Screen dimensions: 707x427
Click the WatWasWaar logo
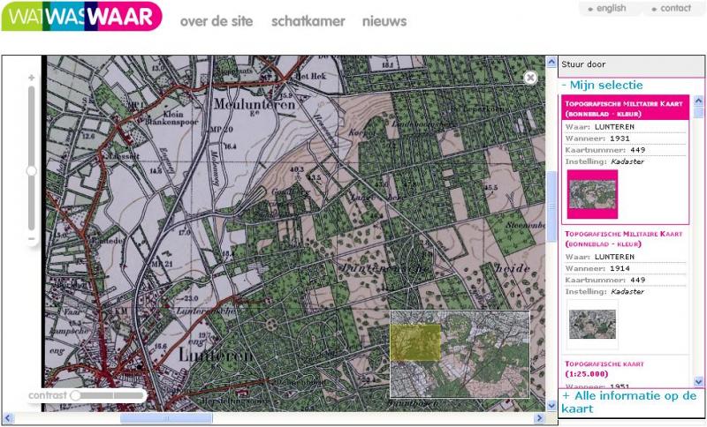[x=81, y=16]
